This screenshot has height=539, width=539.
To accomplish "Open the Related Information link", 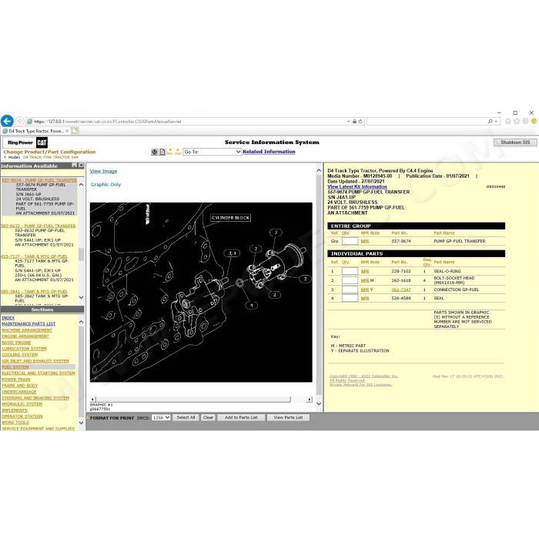I will click(269, 152).
